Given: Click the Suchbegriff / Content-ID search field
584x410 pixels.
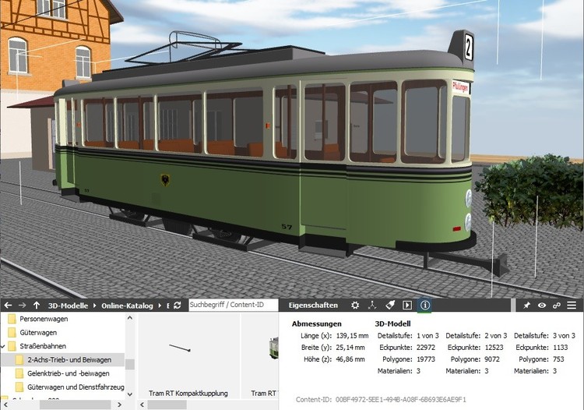Looking at the screenshot, I should [x=232, y=306].
